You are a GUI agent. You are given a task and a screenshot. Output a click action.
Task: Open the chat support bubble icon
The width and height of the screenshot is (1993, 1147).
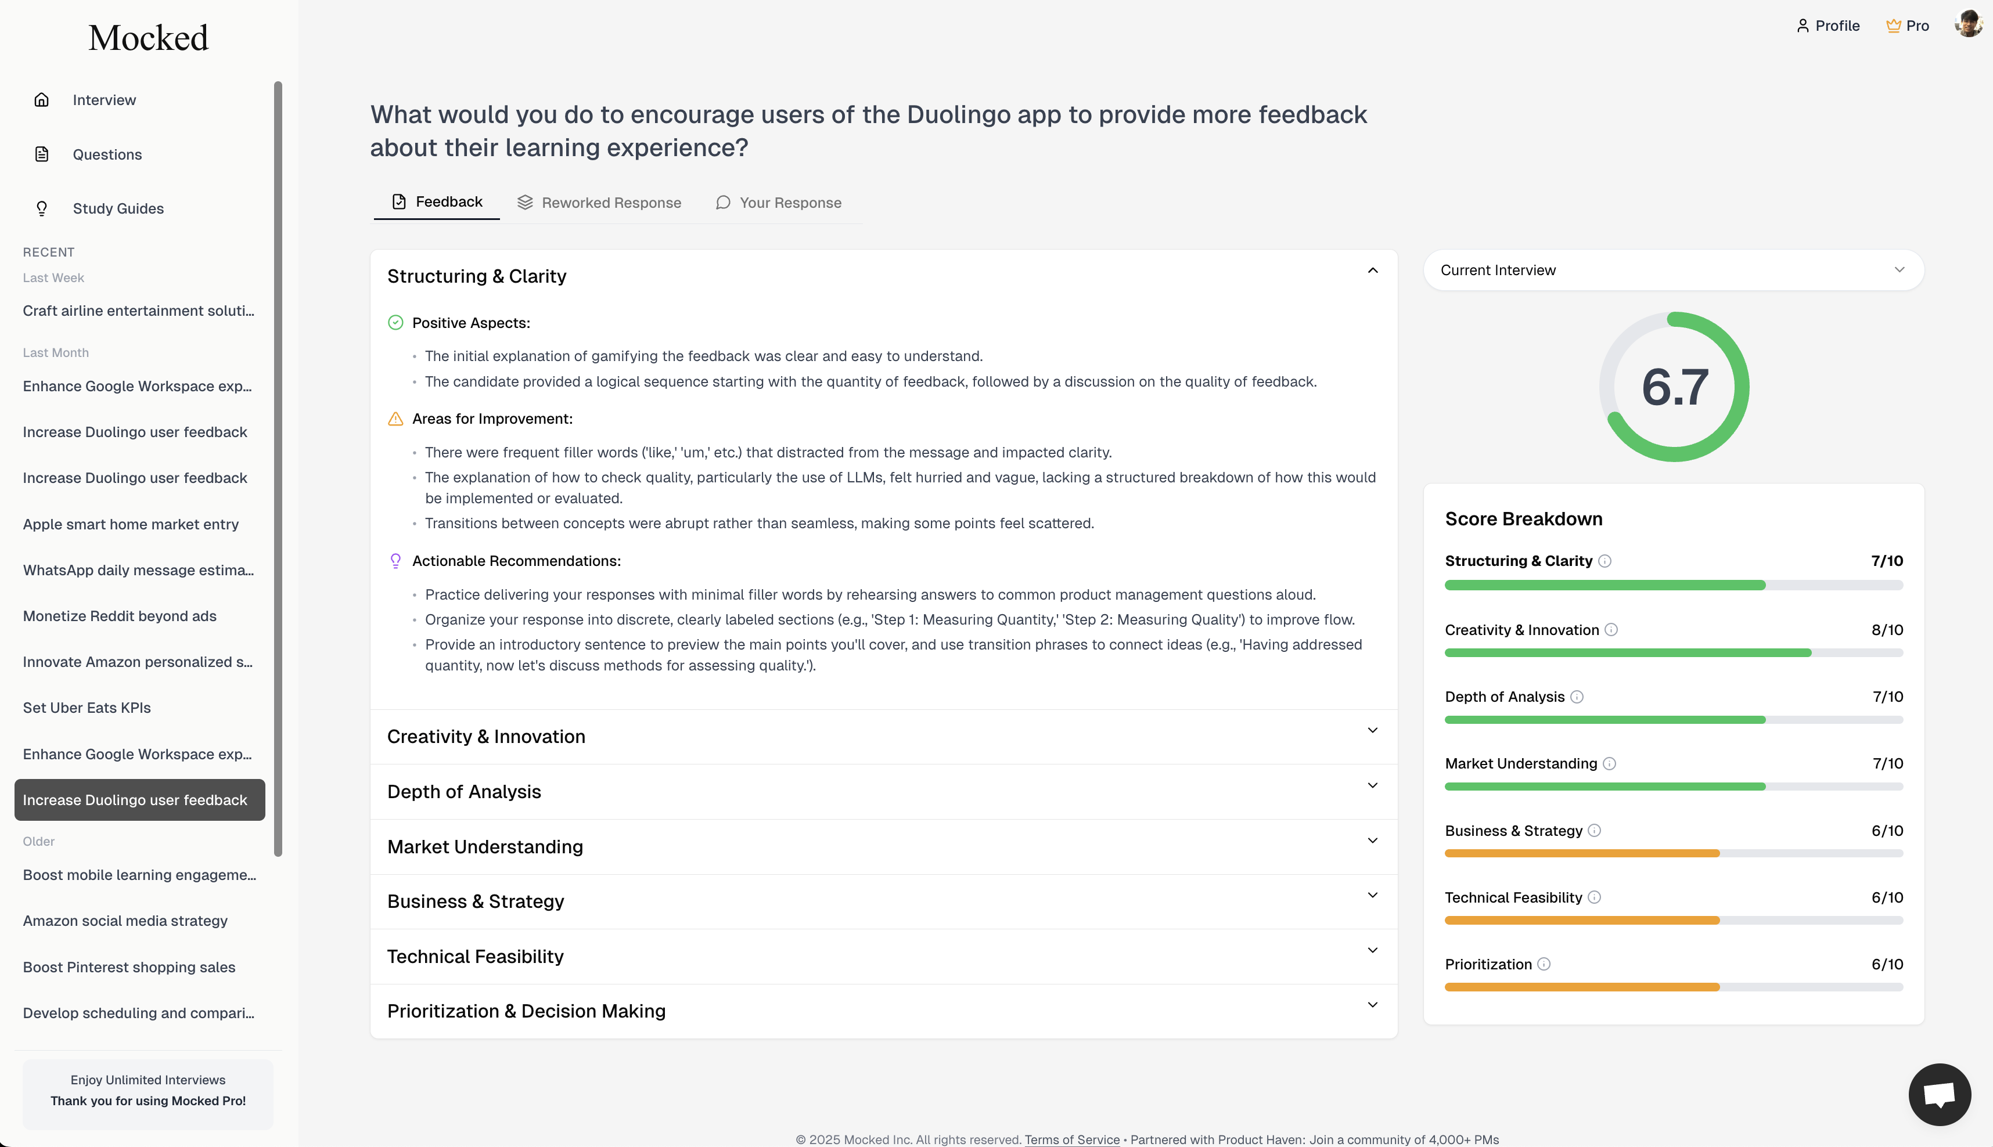[x=1938, y=1094]
